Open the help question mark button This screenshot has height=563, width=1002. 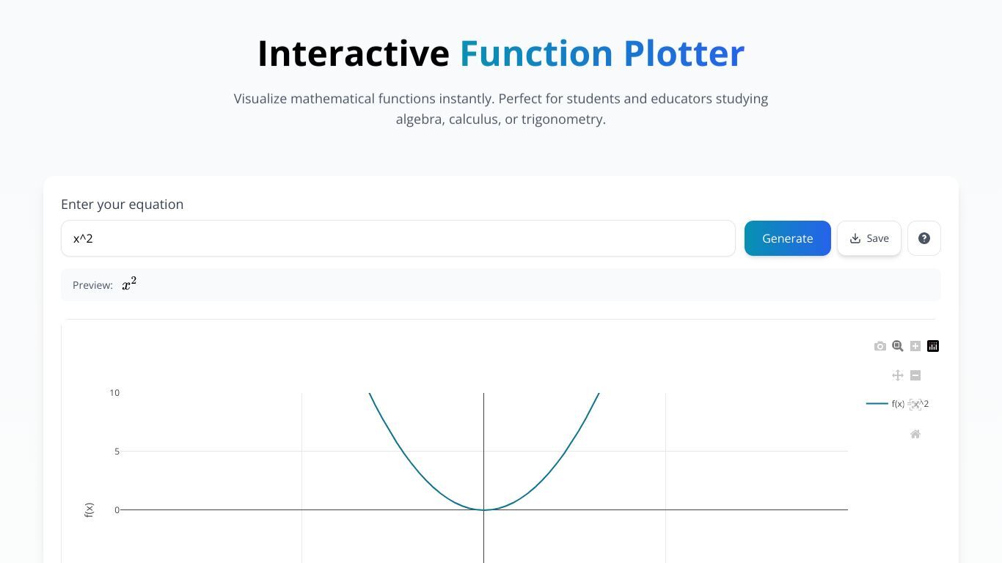pos(924,238)
